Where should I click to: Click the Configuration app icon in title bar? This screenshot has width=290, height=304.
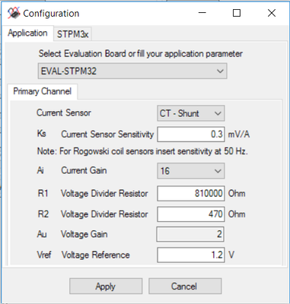click(14, 13)
